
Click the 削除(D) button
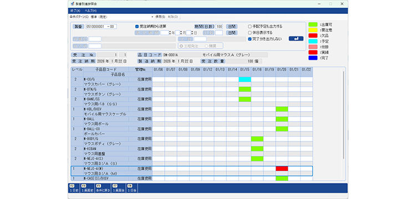coord(173,17)
